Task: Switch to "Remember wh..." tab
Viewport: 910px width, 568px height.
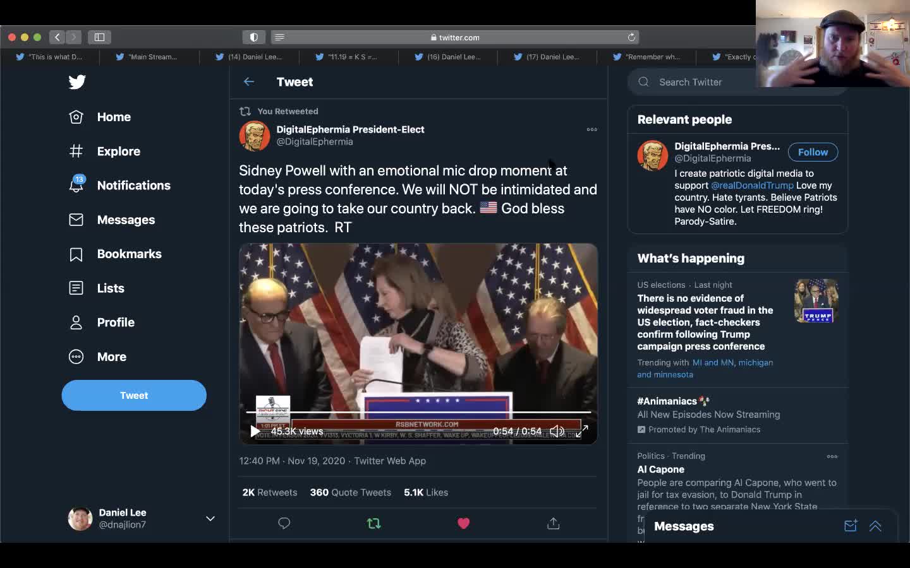Action: (646, 57)
